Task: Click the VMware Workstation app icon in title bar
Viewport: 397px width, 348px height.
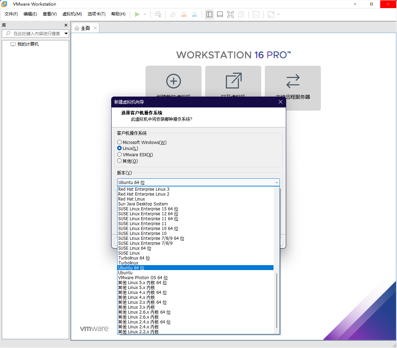Action: tap(4, 4)
